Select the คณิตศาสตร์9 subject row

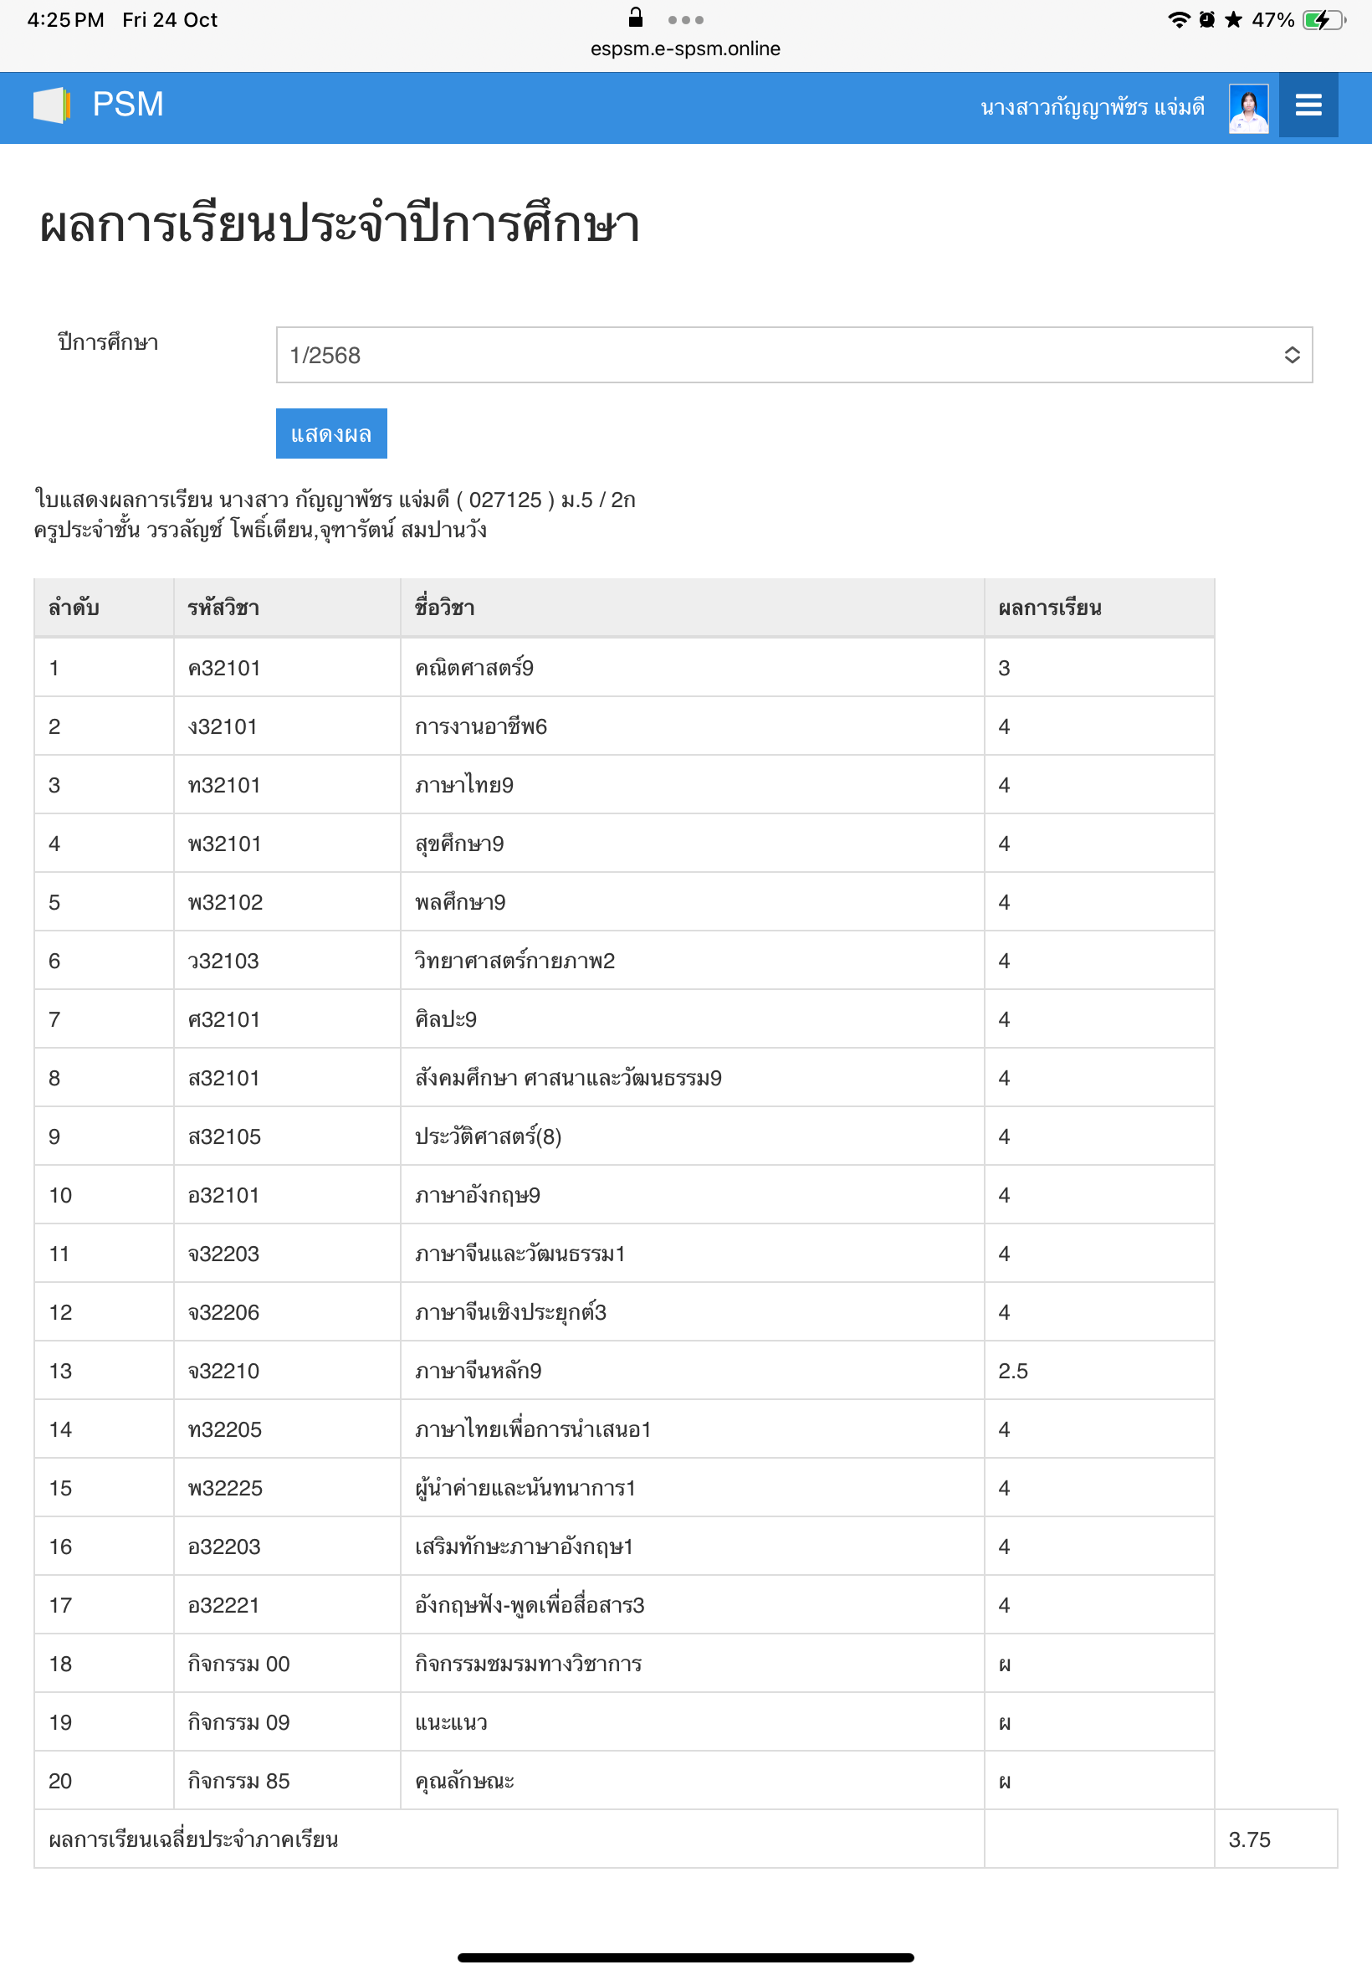pos(474,668)
